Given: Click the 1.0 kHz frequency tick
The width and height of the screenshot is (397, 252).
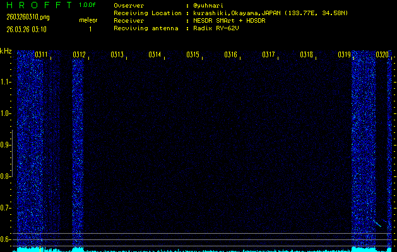Looking at the screenshot, I should 6,113.
